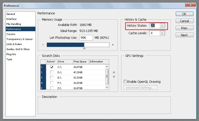
Task: Select the Interface category
Action: point(12,19)
